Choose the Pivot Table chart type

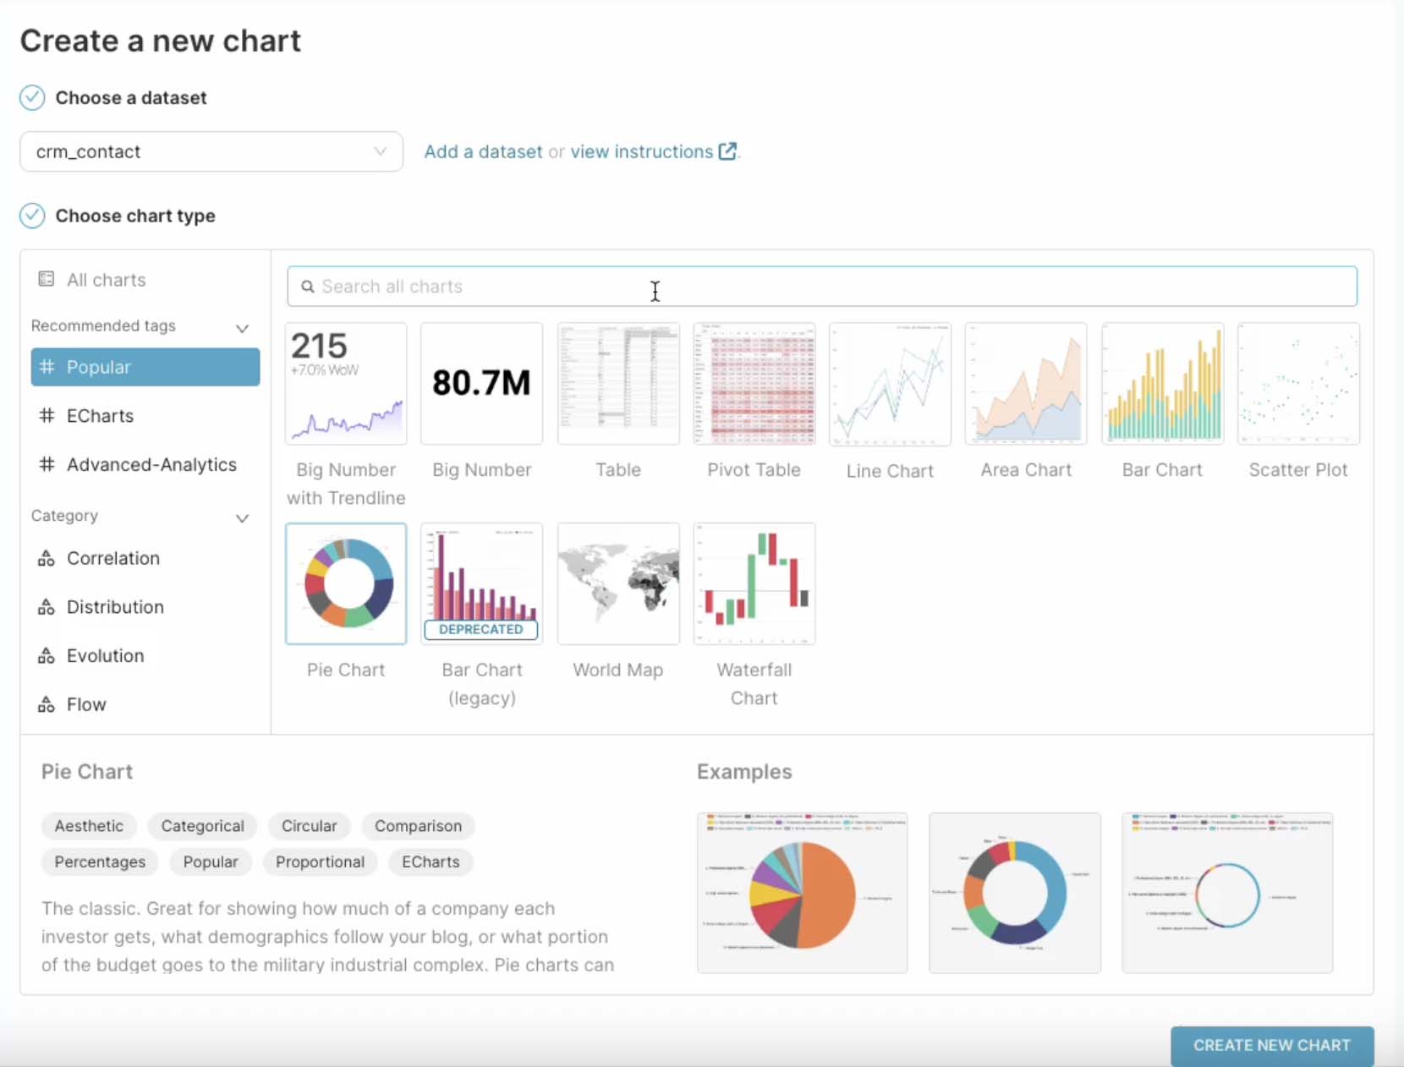(754, 384)
